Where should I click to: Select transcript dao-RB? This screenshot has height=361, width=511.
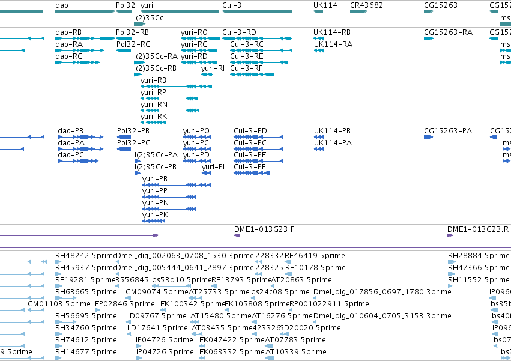point(68,32)
